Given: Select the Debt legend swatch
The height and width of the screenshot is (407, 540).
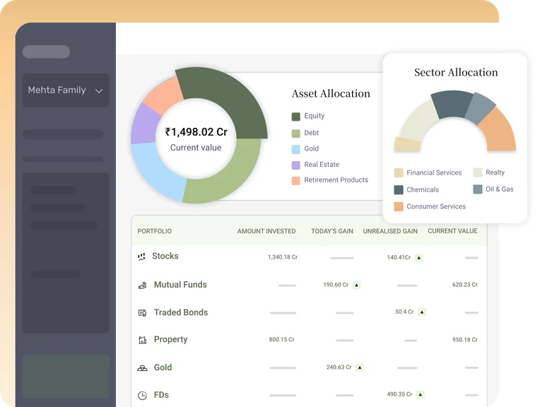Looking at the screenshot, I should click(x=296, y=134).
